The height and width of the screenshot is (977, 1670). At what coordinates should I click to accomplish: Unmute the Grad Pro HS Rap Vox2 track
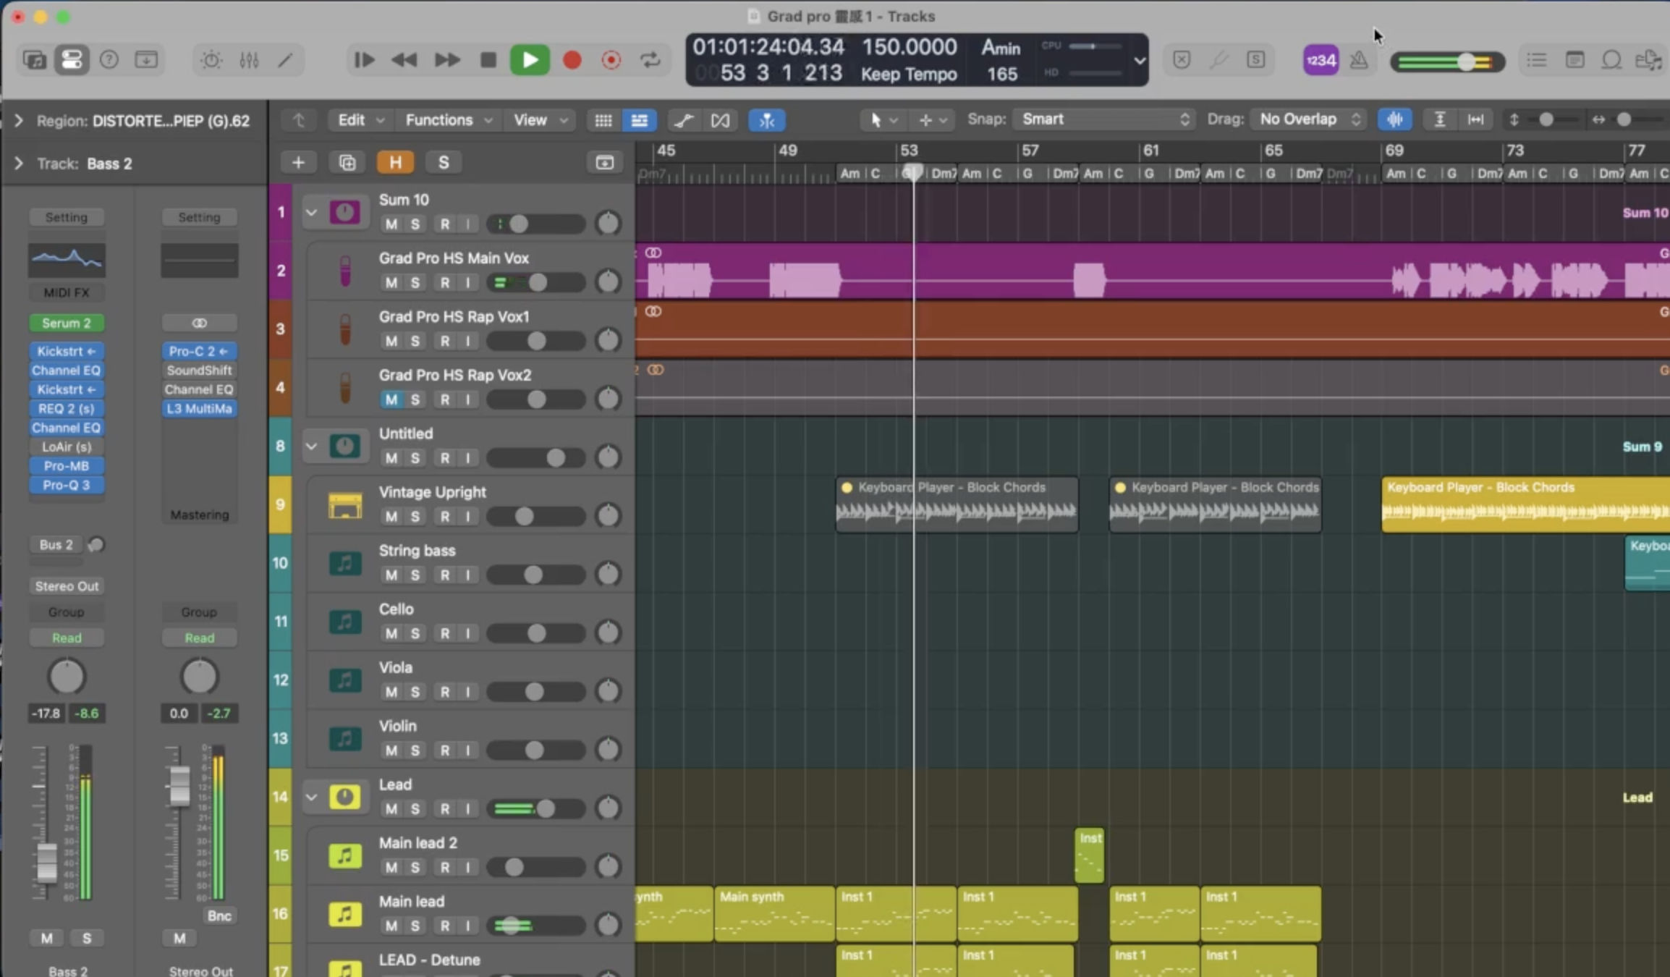391,399
